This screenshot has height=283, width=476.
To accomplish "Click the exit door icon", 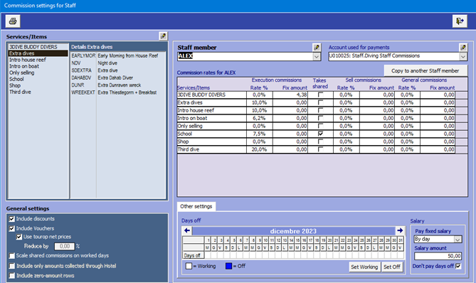I will 460,21.
